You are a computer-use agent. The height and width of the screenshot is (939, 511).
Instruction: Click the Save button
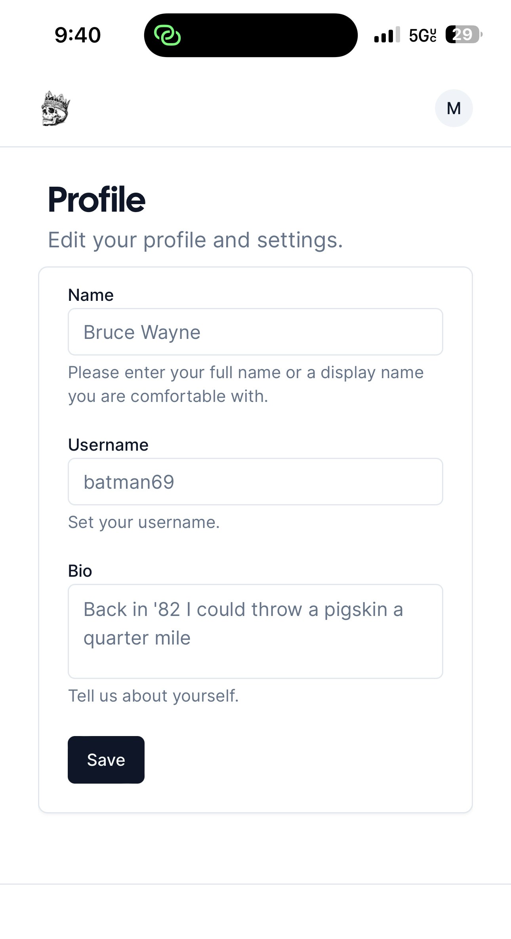[x=106, y=760]
